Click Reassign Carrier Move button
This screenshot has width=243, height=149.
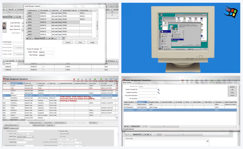point(36,123)
